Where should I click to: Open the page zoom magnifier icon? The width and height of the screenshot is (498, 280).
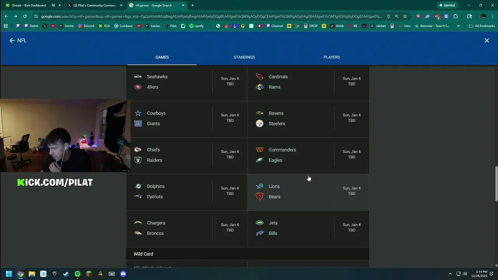(x=396, y=16)
